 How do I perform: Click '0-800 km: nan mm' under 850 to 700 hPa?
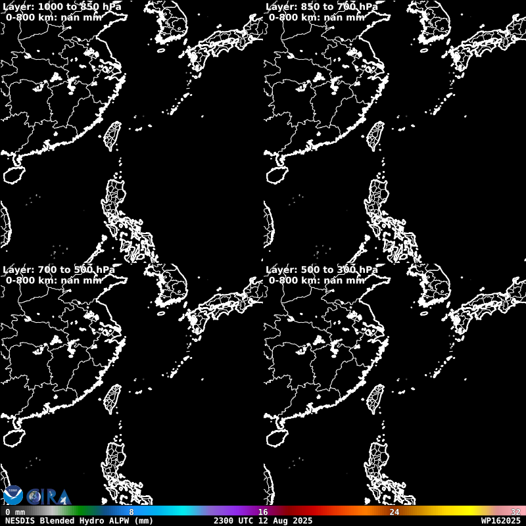[317, 18]
